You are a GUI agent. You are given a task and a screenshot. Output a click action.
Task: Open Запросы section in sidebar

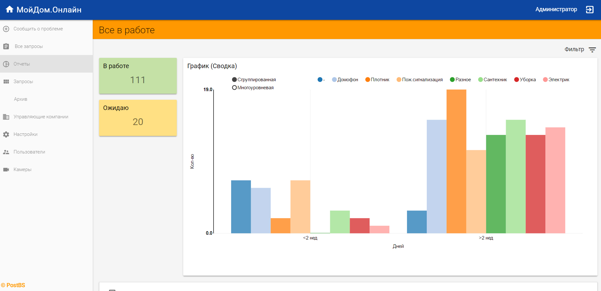click(46, 82)
